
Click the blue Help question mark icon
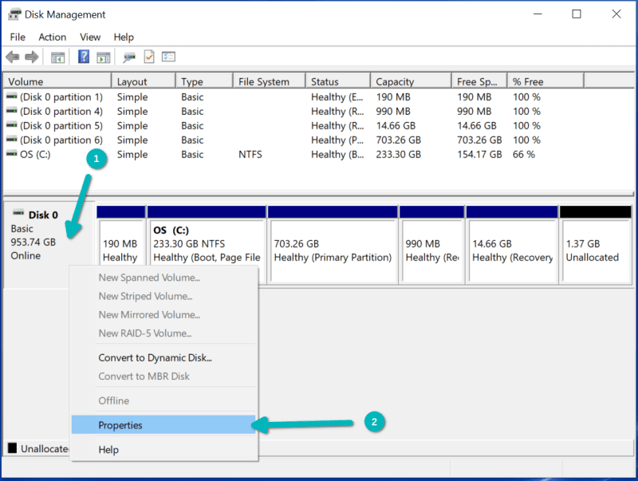(83, 57)
